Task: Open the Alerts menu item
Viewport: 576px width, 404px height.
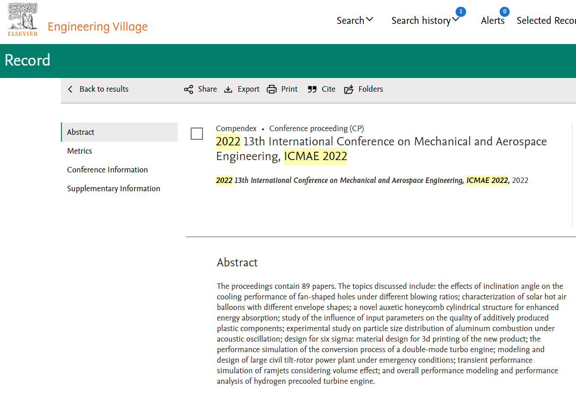Action: point(493,21)
